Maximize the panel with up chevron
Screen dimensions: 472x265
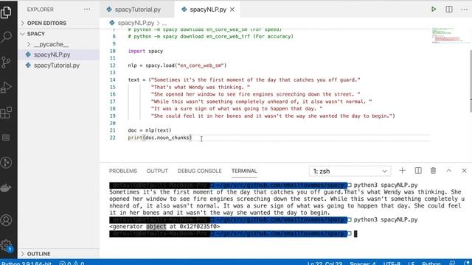pos(449,171)
